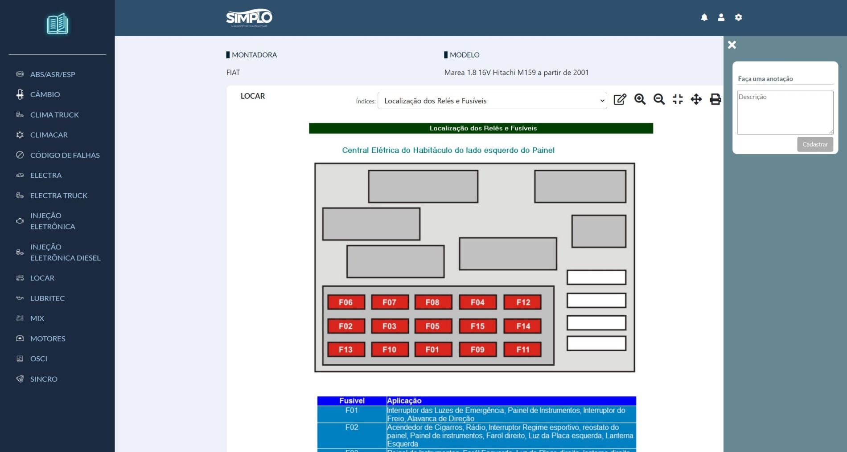Expand the Índices dropdown list
This screenshot has height=452, width=847.
pos(492,101)
